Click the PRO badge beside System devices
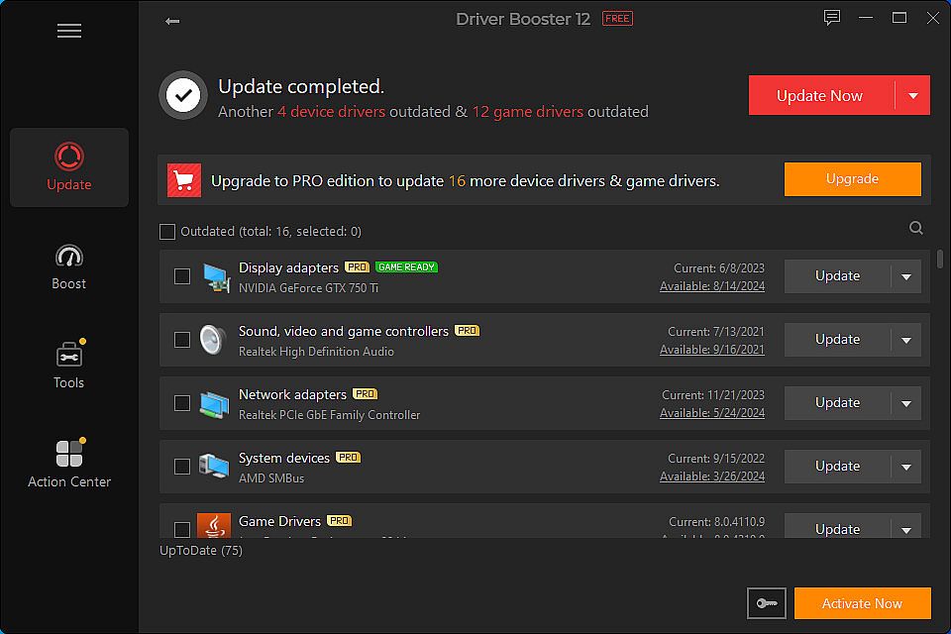 (348, 457)
